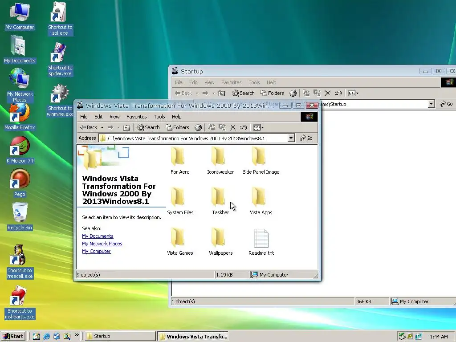This screenshot has width=456, height=342.
Task: Click the taskbar clock showing 1:44 AM
Action: (x=439, y=337)
